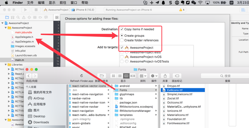Click the Finder 搜索 search field
The image size is (249, 128).
(x=225, y=76)
